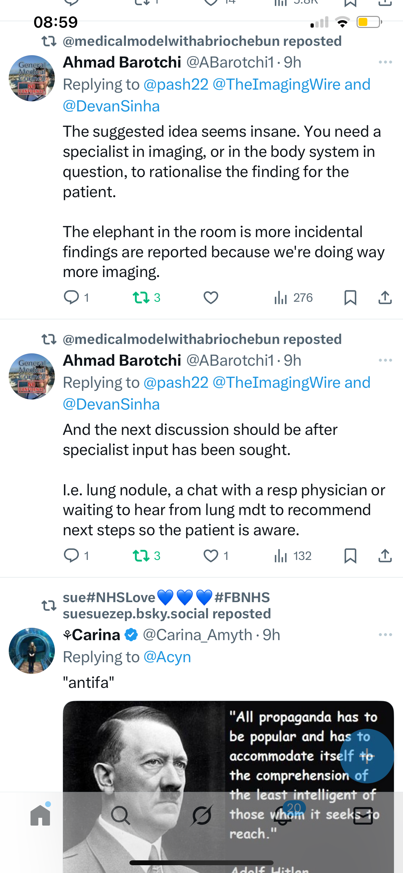Open the @Acyn profile link
Viewport: 403px width, 873px height.
[x=167, y=657]
